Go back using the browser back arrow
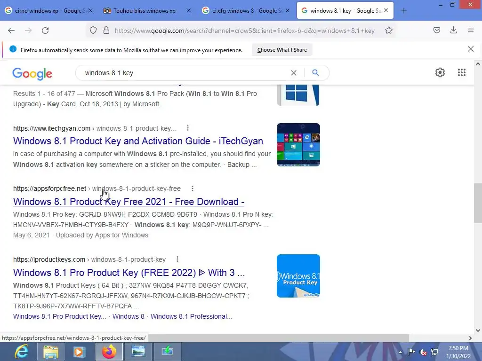The image size is (482, 361). (x=11, y=31)
